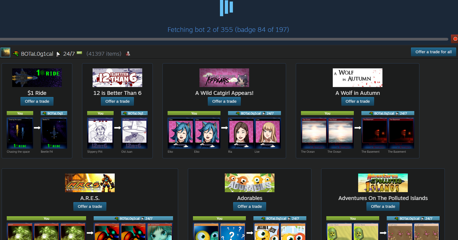The width and height of the screenshot is (458, 240).
Task: Click the You header in A Wild Catgirl trade
Action: [194, 113]
